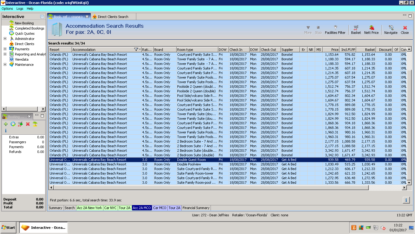The image size is (415, 234).
Task: Open Viewdata from the Interactive tree
Action: pyautogui.click(x=22, y=59)
